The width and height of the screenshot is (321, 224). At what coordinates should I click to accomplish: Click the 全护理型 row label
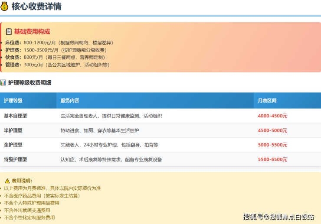click(x=13, y=145)
